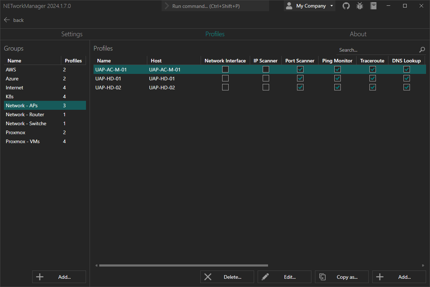Sort groups by Name column header
Image resolution: width=430 pixels, height=287 pixels.
(32, 61)
